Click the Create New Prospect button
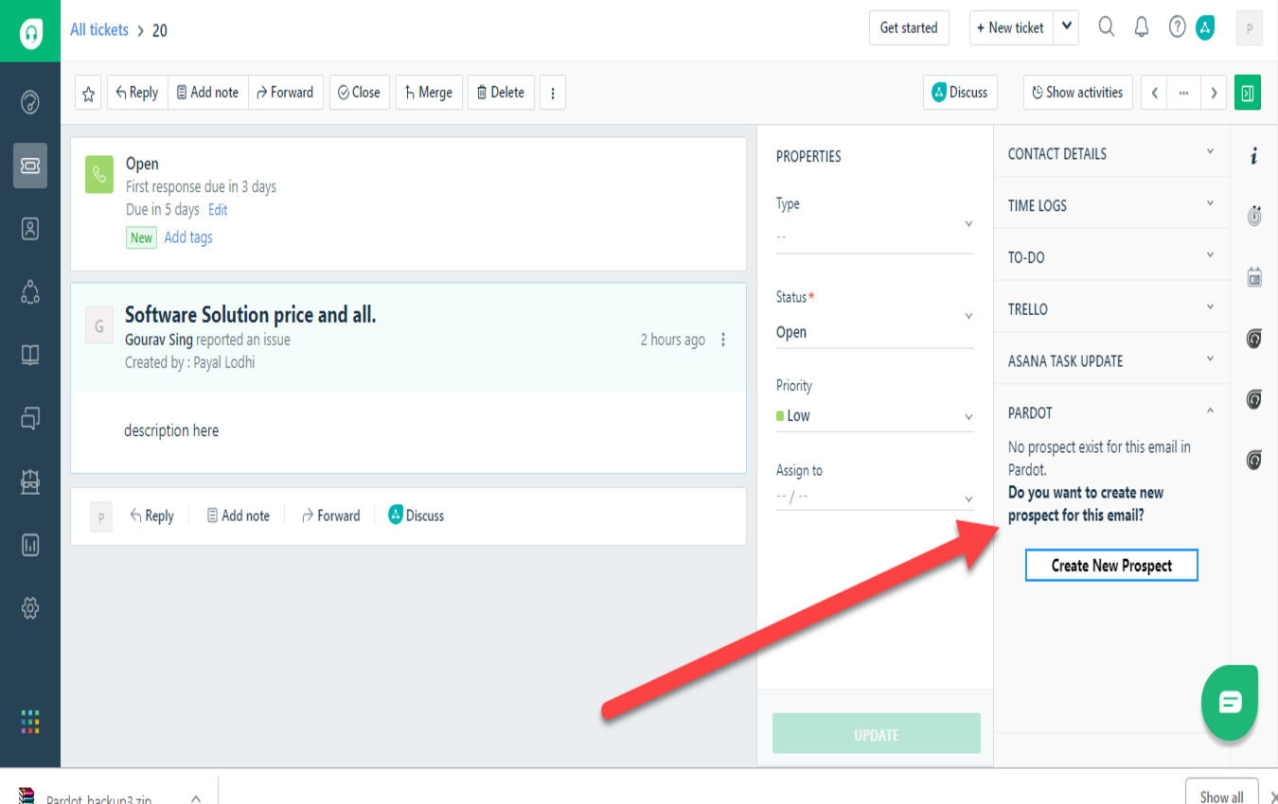The height and width of the screenshot is (804, 1278). coord(1110,565)
